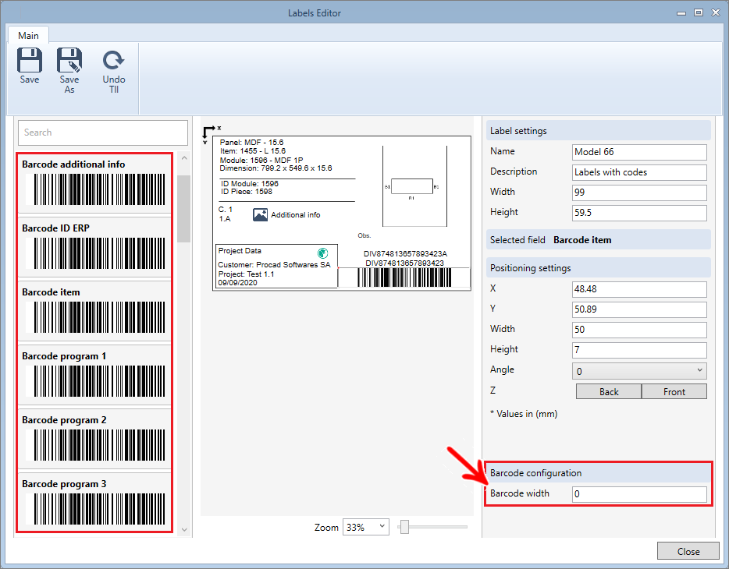Image resolution: width=729 pixels, height=569 pixels.
Task: Click 'ID Piece: 1598' text on label
Action: 247,191
